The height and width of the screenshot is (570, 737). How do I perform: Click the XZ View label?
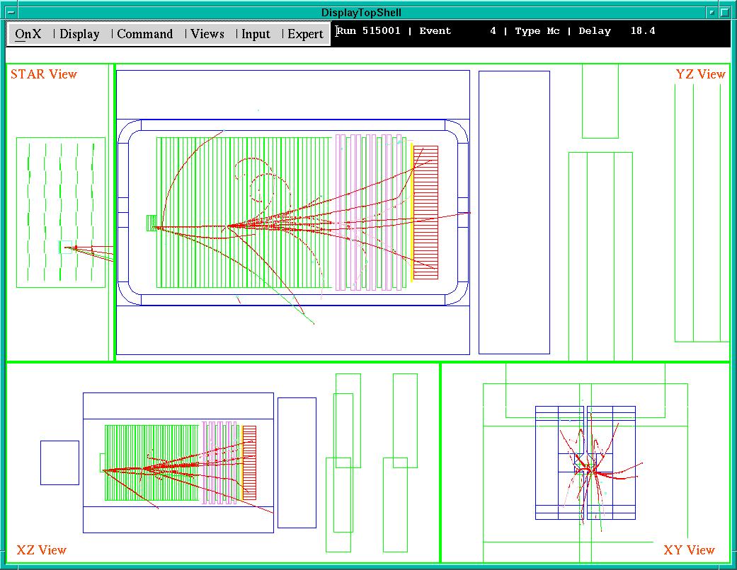pos(42,550)
